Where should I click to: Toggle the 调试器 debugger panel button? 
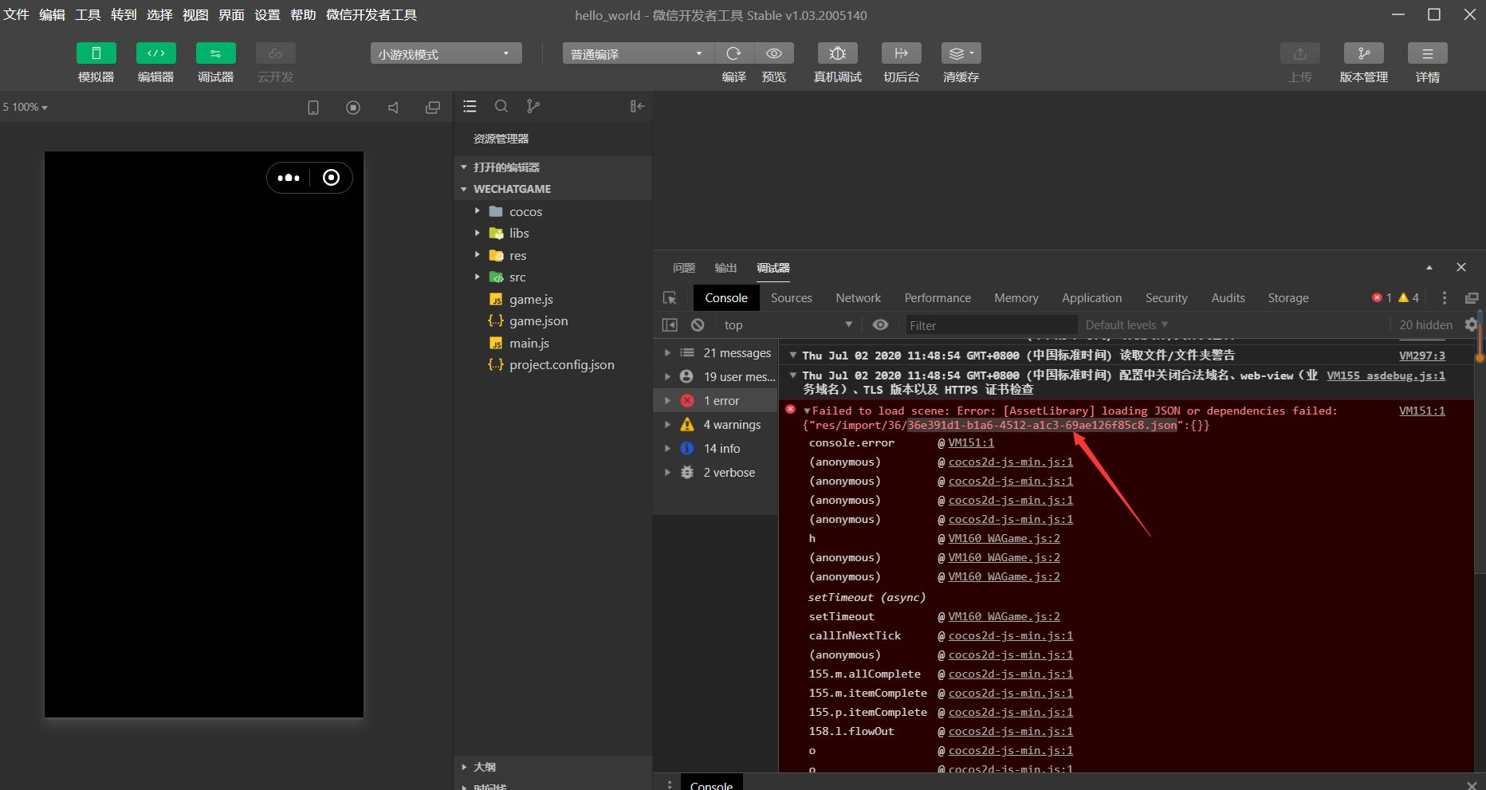(x=215, y=53)
